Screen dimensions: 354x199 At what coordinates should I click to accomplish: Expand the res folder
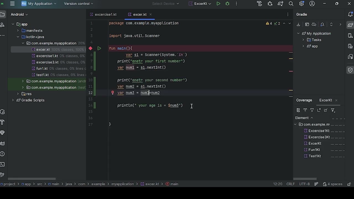click(18, 94)
